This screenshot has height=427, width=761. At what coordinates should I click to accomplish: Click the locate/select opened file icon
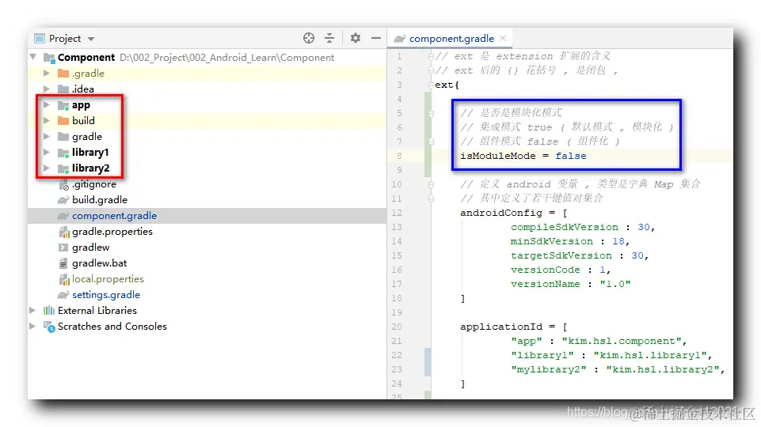click(x=309, y=38)
